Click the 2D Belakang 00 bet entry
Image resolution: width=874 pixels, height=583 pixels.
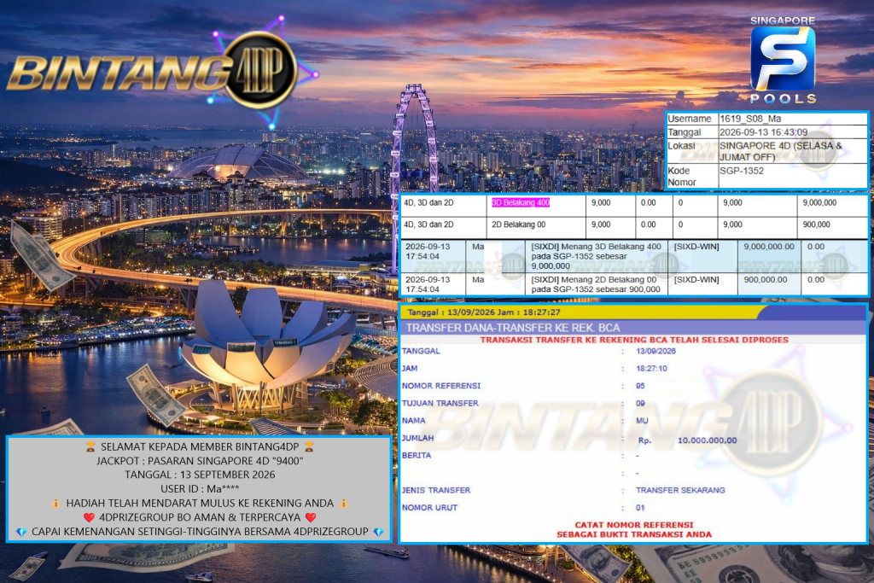518,224
